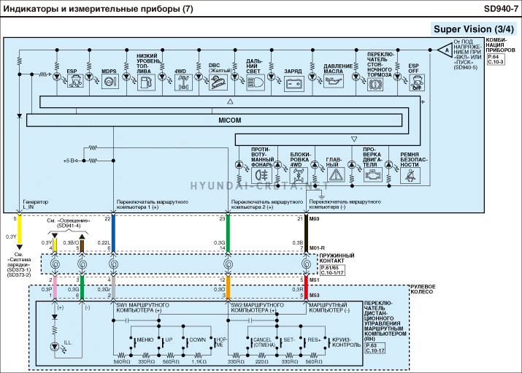Click the red 0,3R wire segment
The width and height of the screenshot is (522, 373).
click(307, 288)
